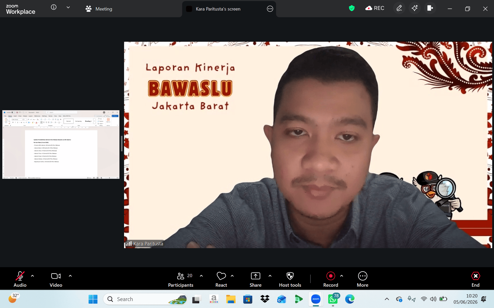Image resolution: width=494 pixels, height=308 pixels.
Task: Open Dropbox from taskbar
Action: click(265, 299)
